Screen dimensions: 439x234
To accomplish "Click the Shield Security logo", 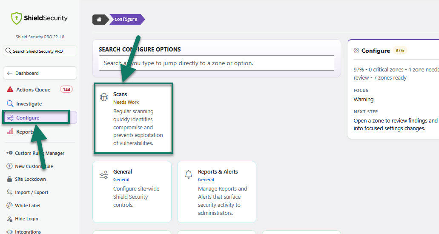I will pos(39,18).
